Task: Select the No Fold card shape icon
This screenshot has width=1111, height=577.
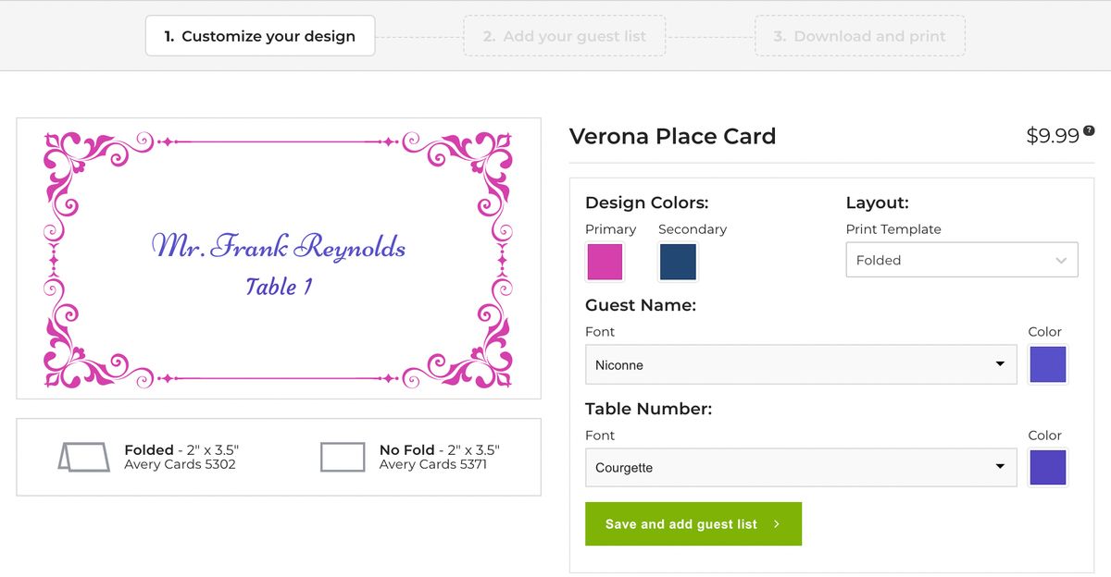Action: [344, 457]
